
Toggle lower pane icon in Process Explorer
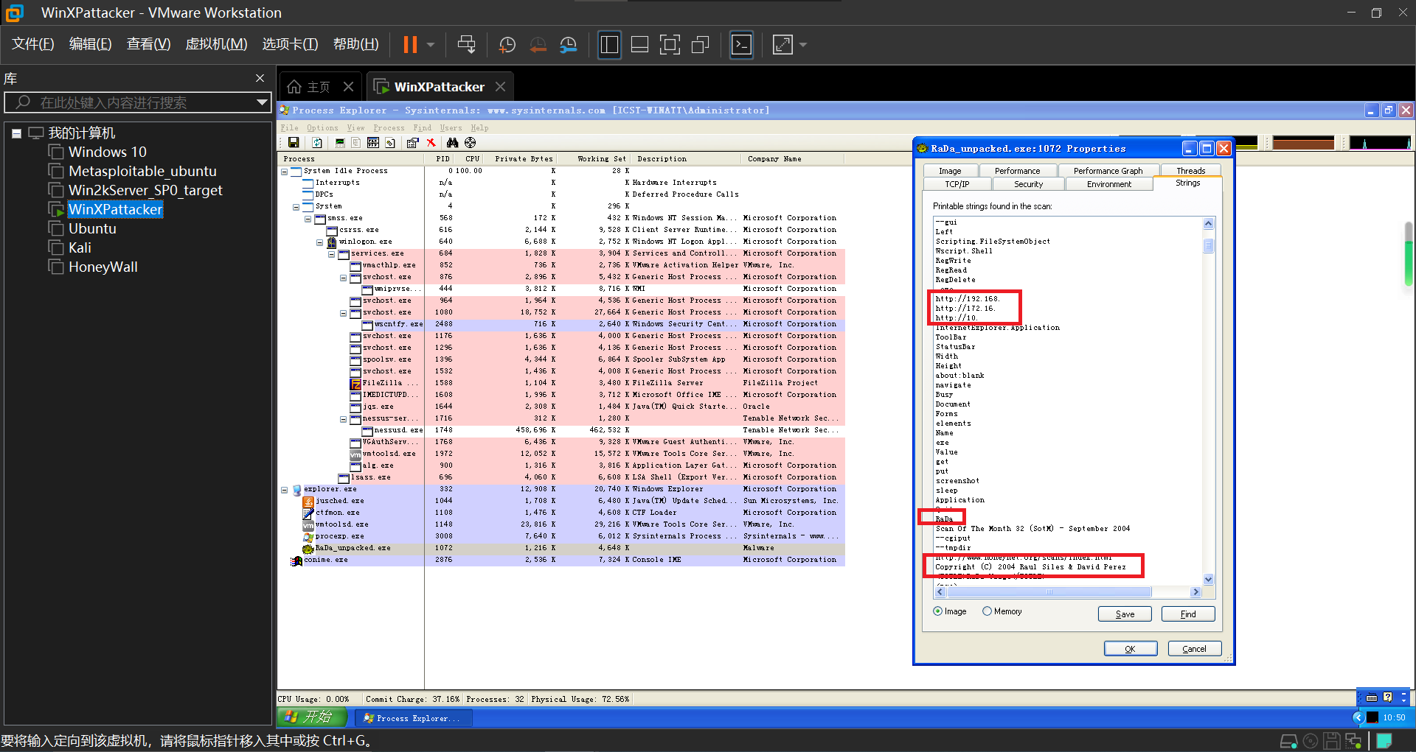[x=373, y=143]
